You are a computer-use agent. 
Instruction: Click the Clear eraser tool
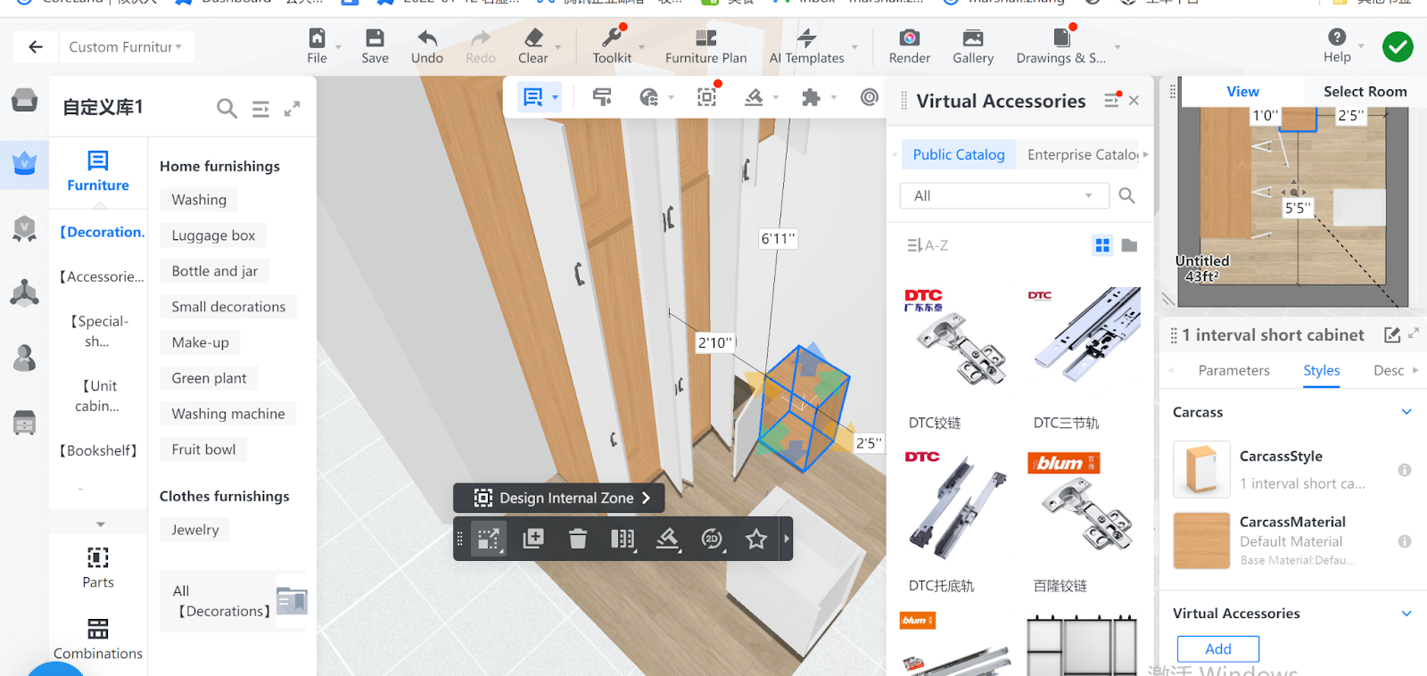pos(533,38)
